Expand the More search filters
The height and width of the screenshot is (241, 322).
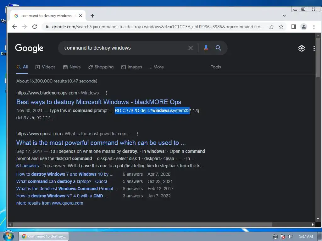pyautogui.click(x=157, y=67)
